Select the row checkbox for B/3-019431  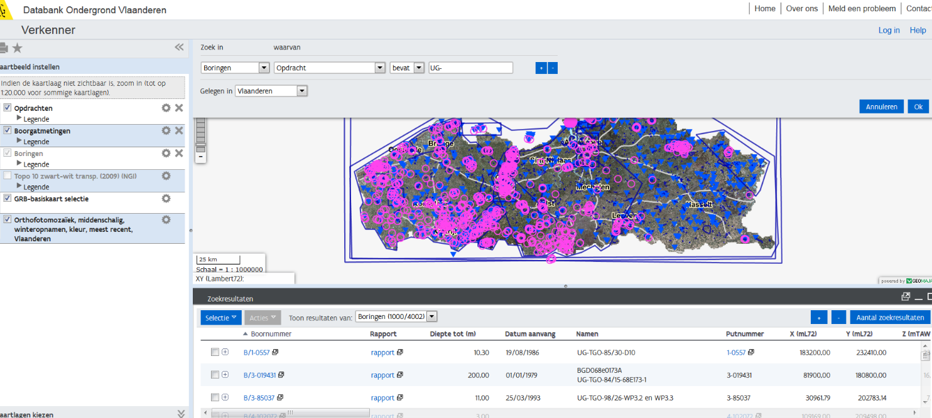pos(215,375)
